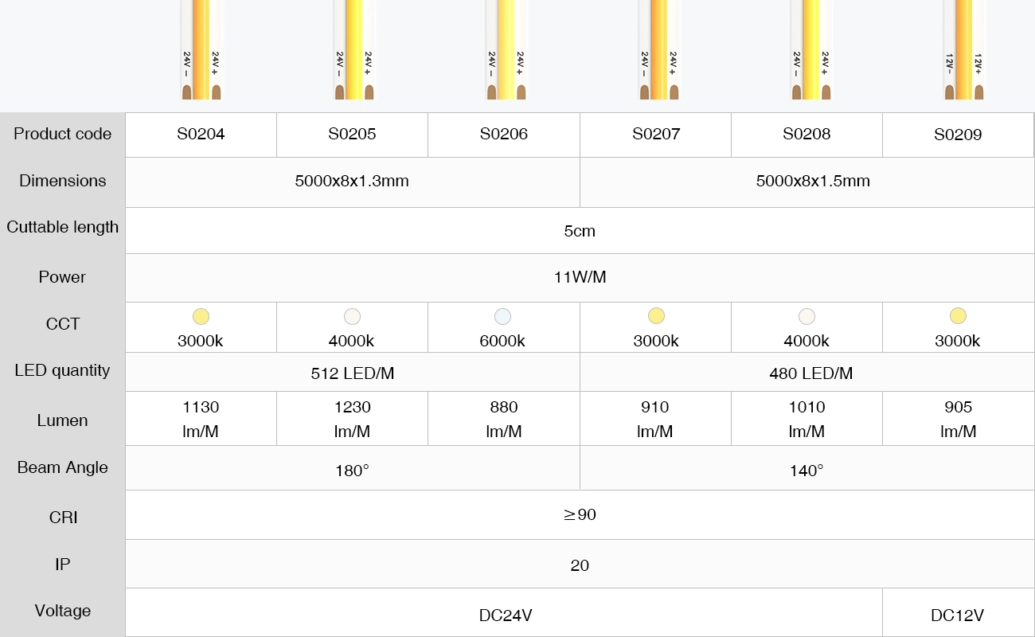
Task: Click the Voltage row header
Action: click(62, 611)
